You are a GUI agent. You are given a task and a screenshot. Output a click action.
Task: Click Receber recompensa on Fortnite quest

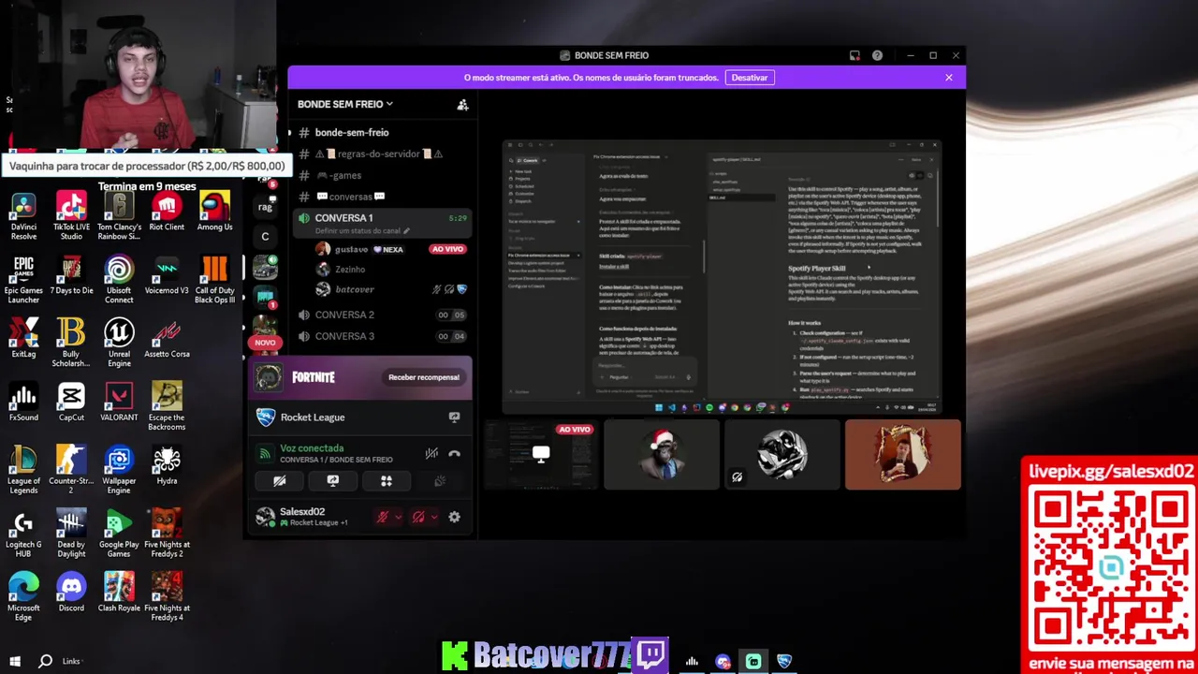(424, 377)
